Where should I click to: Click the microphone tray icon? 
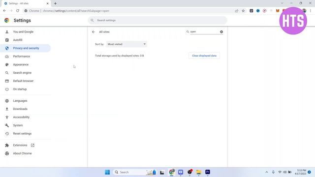273,172
